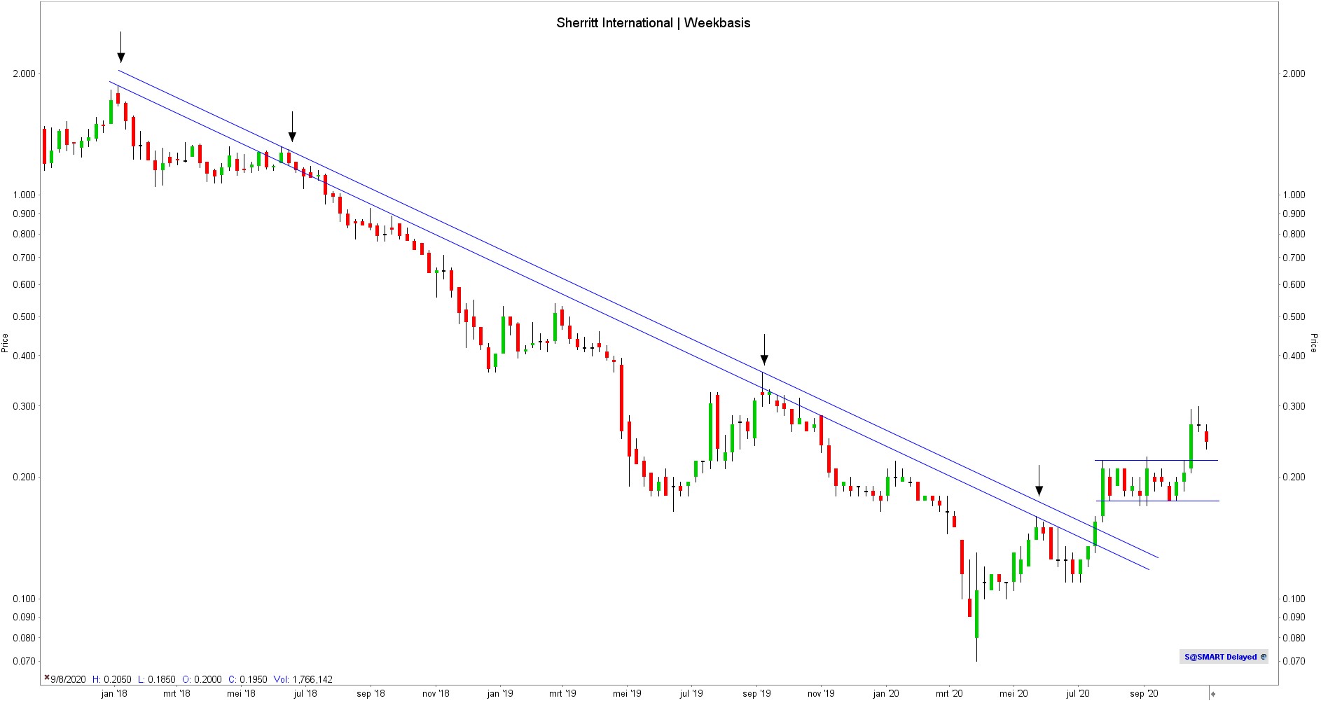Click the volume value Vol: 1,766,142
1321x703 pixels.
pos(303,679)
